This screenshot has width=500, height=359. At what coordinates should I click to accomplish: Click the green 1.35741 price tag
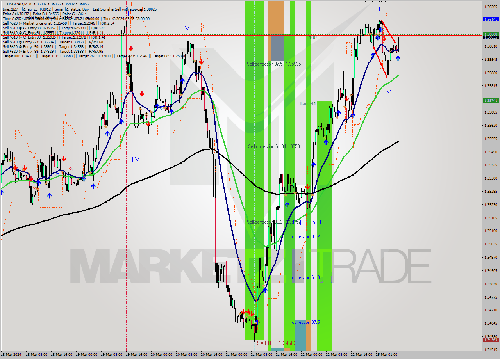[490, 100]
